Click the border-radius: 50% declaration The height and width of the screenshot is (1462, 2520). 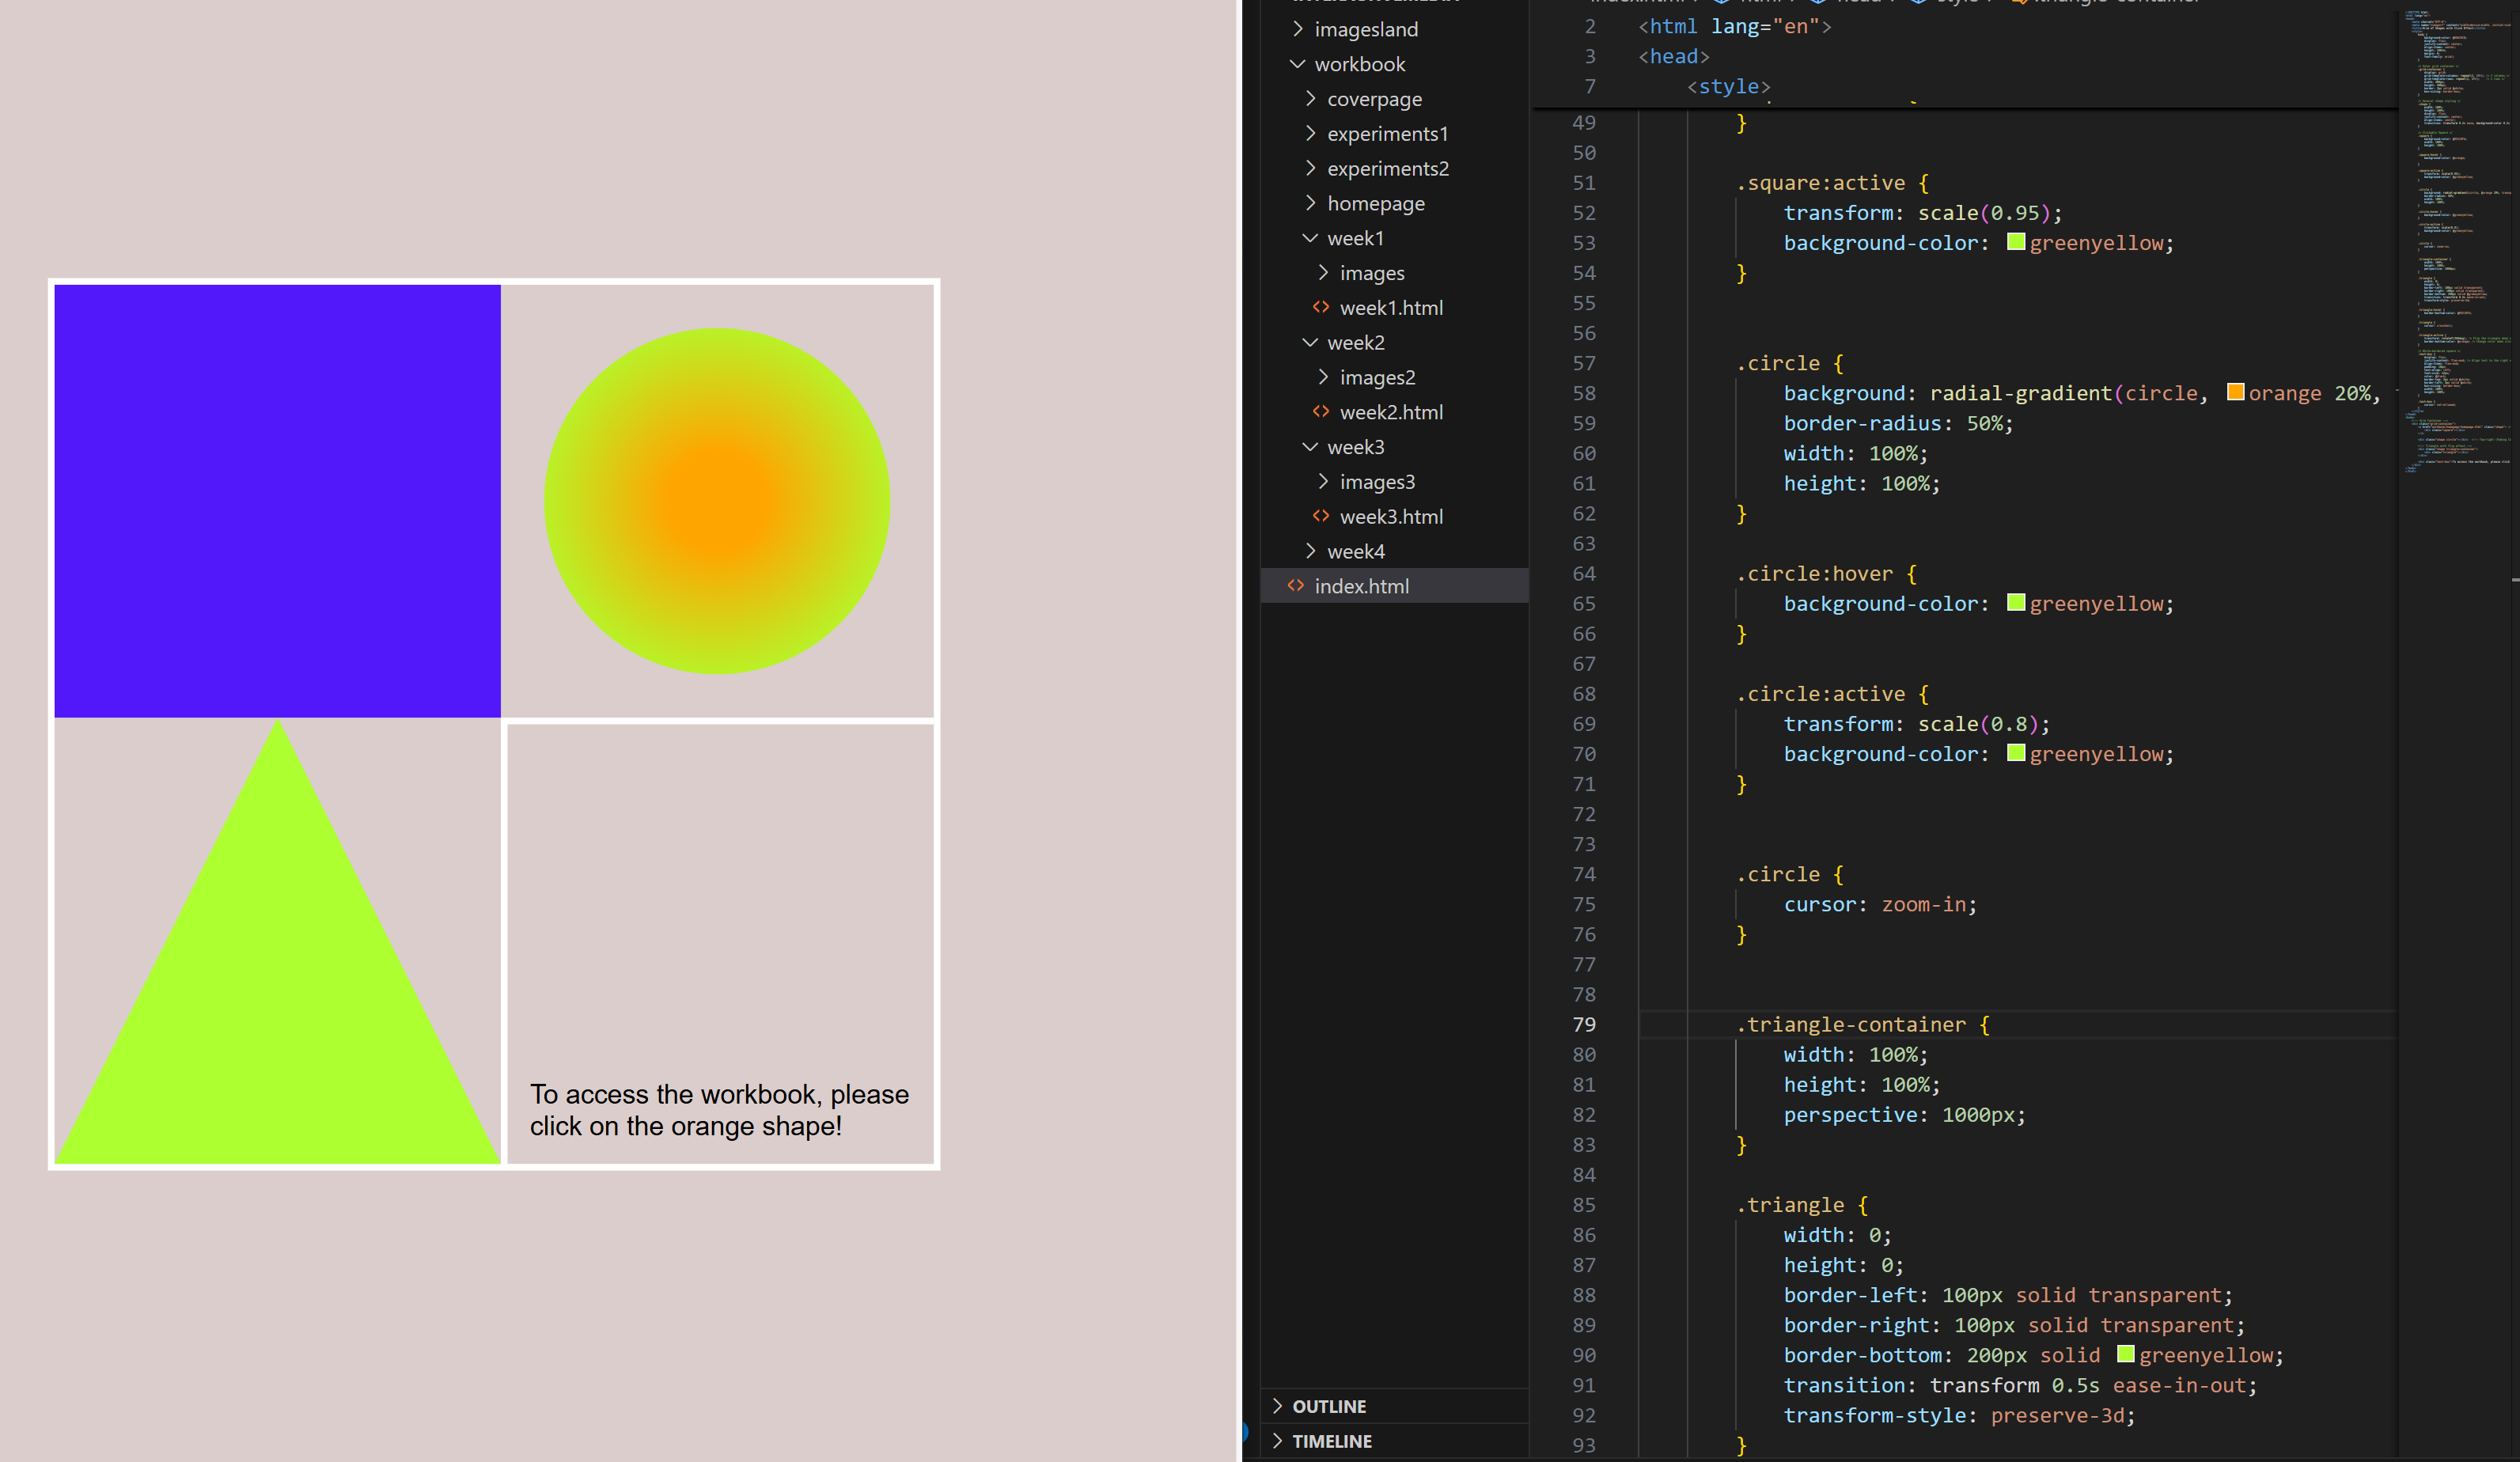[1898, 424]
